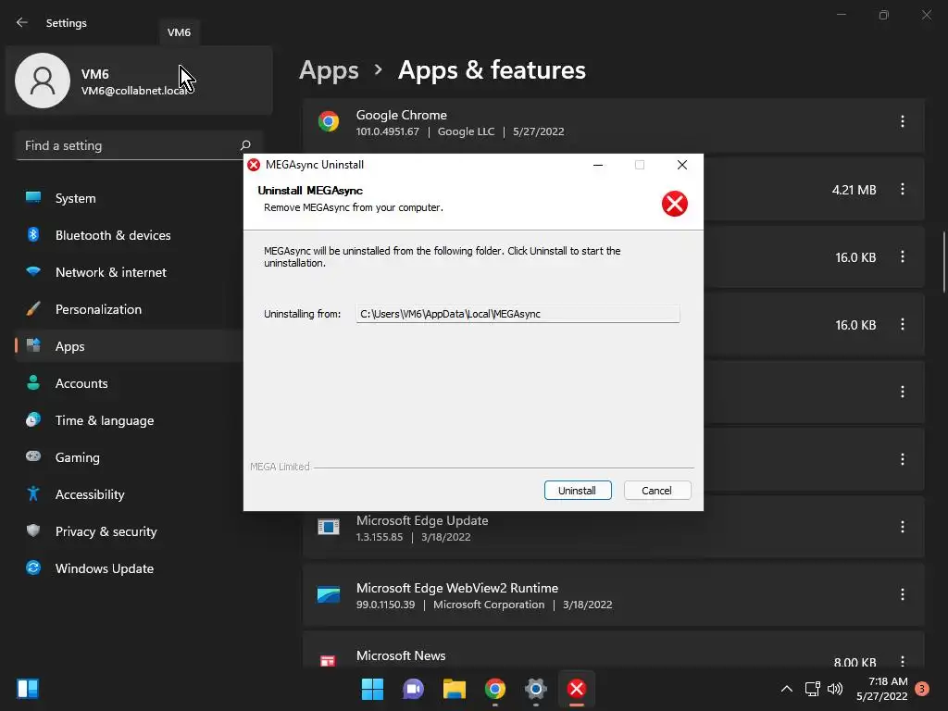
Task: Select Microsoft Edge WebView2 Runtime entry text
Action: coord(457,588)
